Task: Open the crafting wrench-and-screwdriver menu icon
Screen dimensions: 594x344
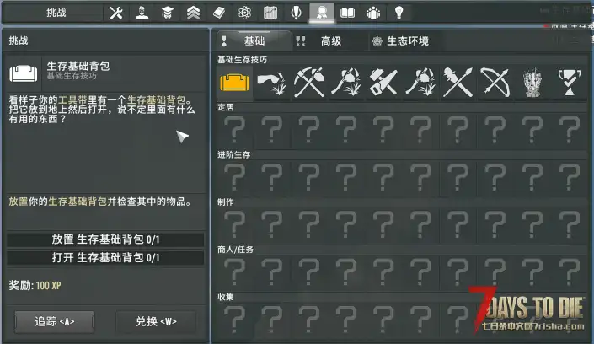Action: coord(116,13)
